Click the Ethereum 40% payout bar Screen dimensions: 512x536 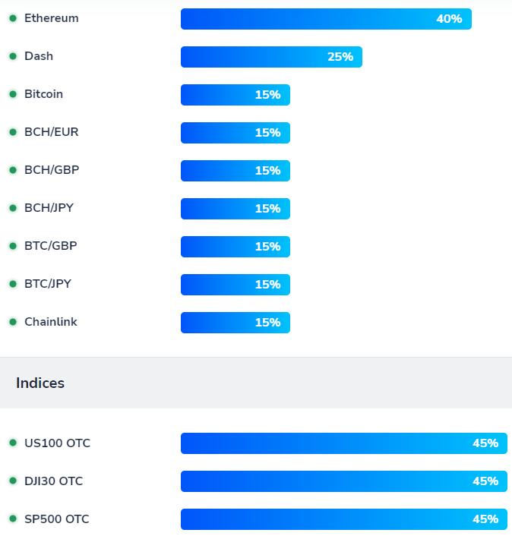326,19
